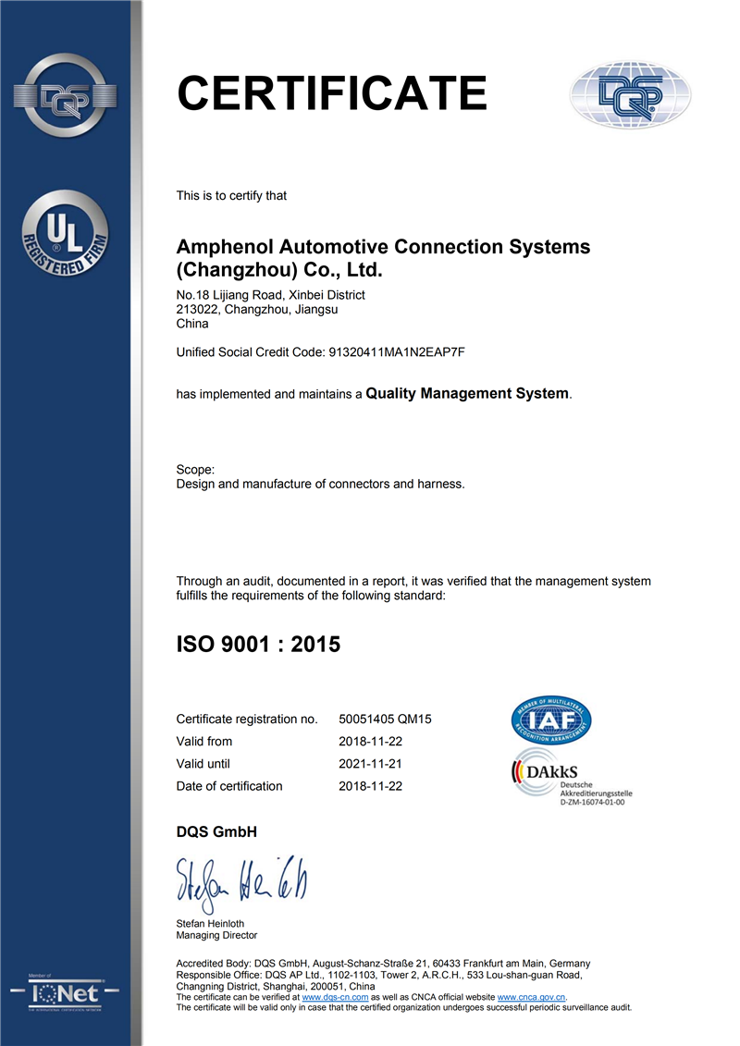Click "Design and manufacture of connectors and harness."
Image resolution: width=740 pixels, height=1046 pixels.
(320, 485)
